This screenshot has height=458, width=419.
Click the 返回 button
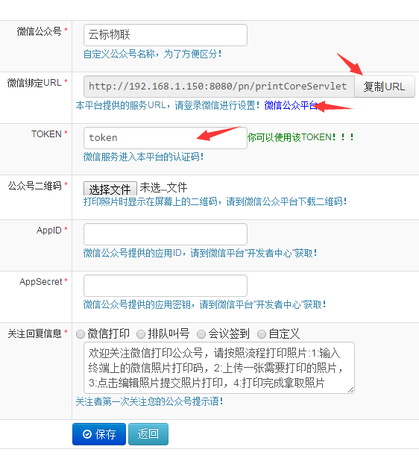tap(148, 434)
